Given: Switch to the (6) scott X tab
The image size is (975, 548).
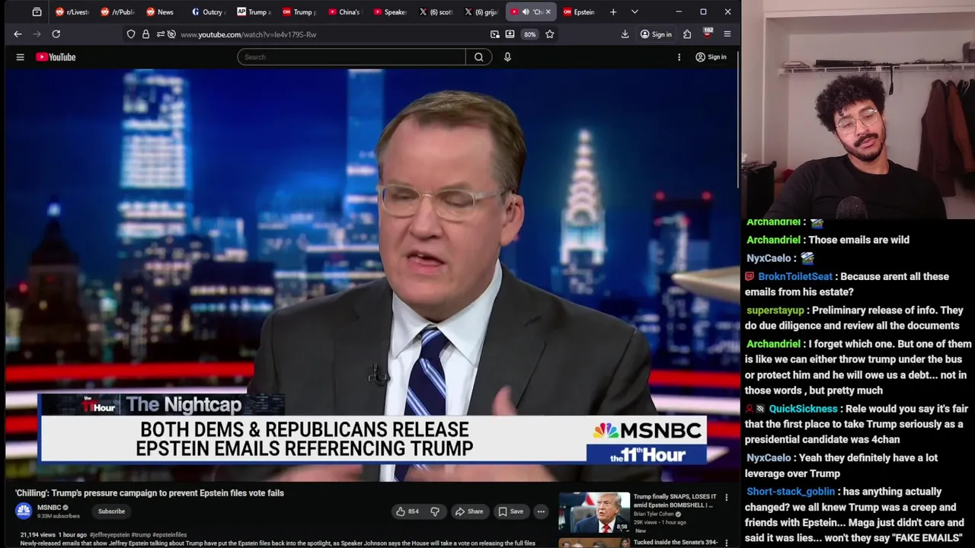Looking at the screenshot, I should [x=435, y=12].
